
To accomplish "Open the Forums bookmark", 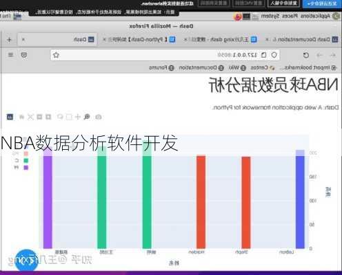I will [161, 68].
